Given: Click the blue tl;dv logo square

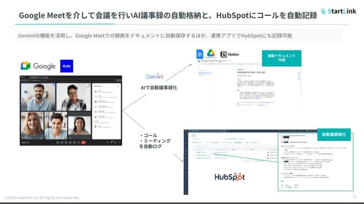Looking at the screenshot, I should pyautogui.click(x=67, y=66).
